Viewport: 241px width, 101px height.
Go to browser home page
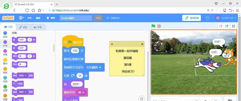click(33, 10)
